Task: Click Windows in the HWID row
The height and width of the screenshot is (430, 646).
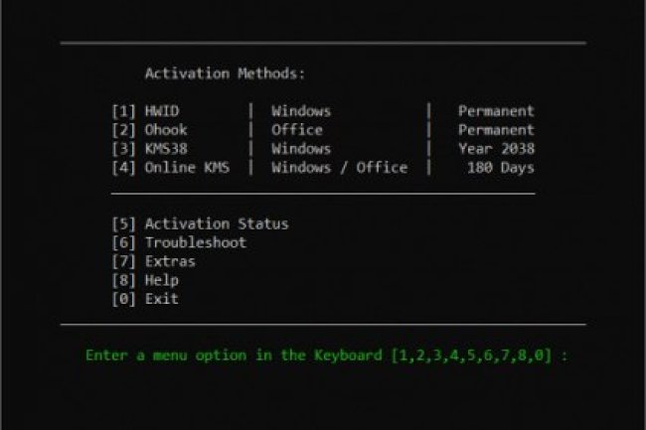Action: pos(301,111)
